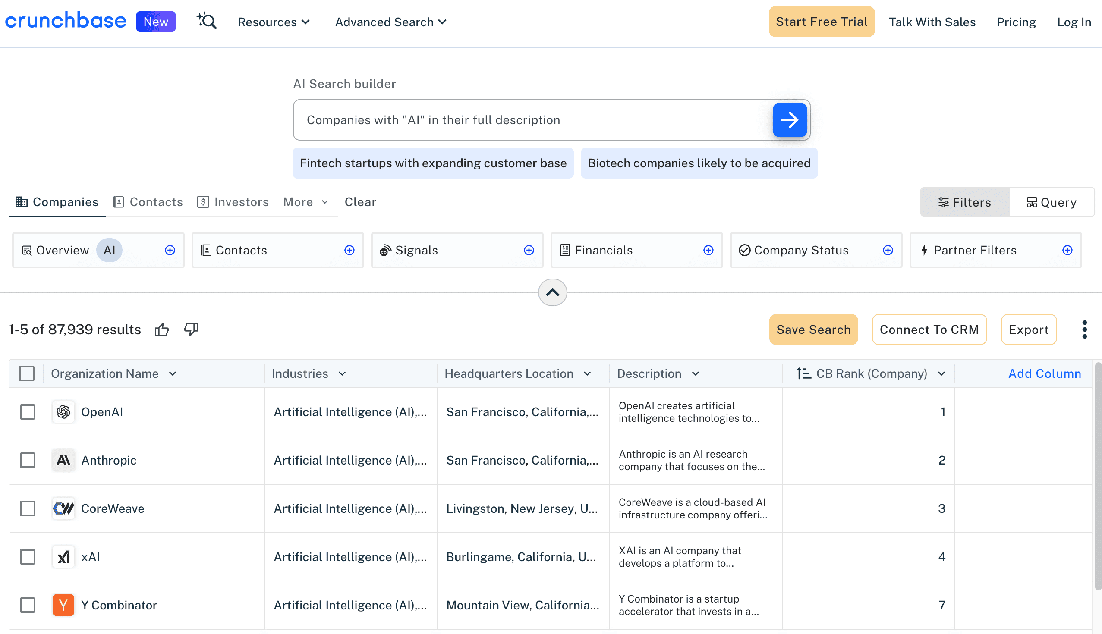Choose Biotech companies suggestion chip
Viewport: 1102px width, 634px height.
(x=699, y=163)
